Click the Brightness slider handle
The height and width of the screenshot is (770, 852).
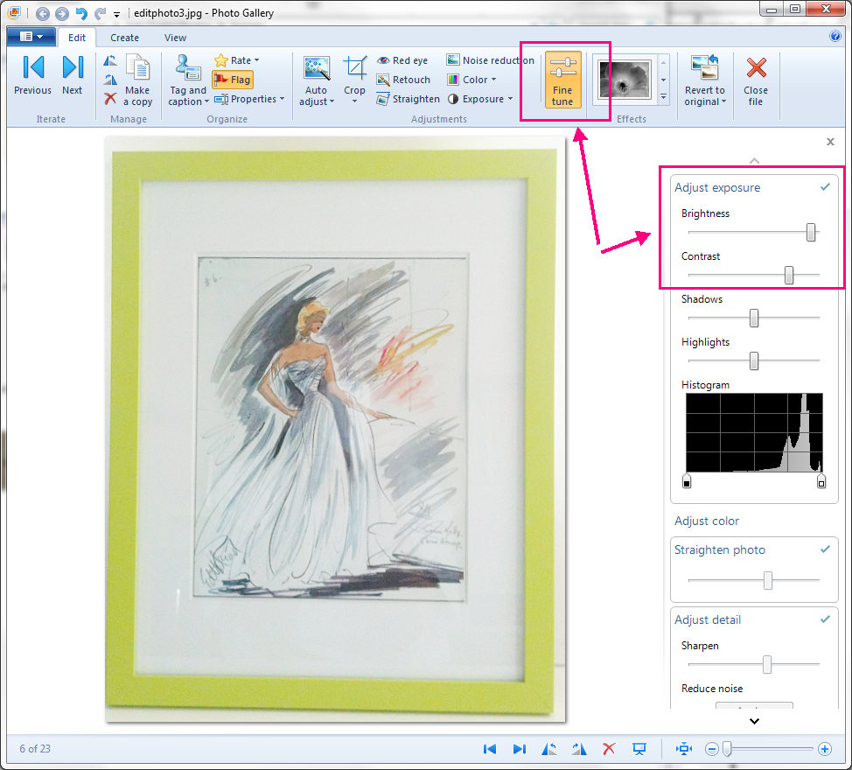coord(811,233)
